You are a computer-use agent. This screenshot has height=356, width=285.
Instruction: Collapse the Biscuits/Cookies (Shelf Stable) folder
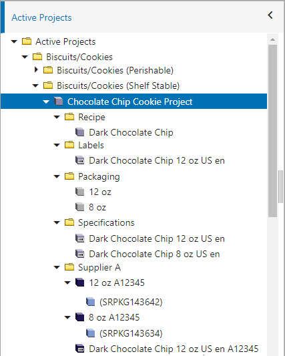35,85
